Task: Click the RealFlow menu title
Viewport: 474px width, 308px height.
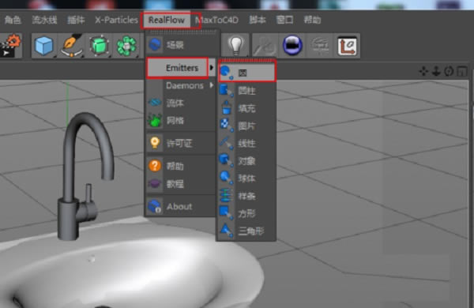Action: pos(167,20)
